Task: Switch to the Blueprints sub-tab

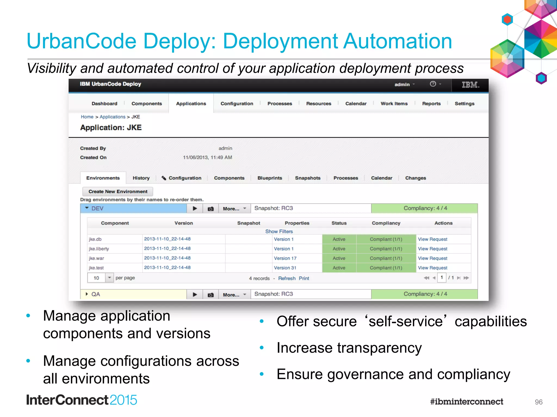Action: click(270, 178)
